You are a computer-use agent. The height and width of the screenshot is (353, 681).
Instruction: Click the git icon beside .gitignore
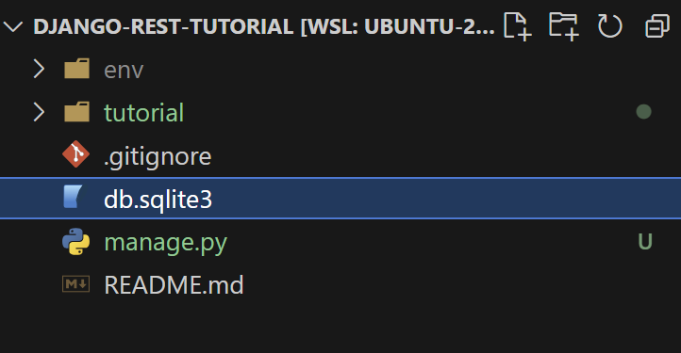click(x=76, y=154)
